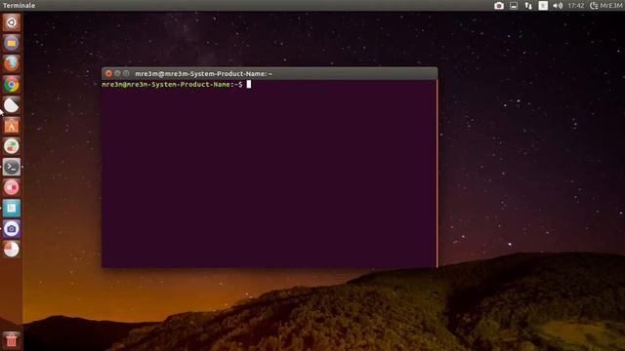
Task: Open the MrE3M session menu
Action: 605,6
